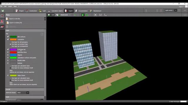Open the Project mode tab
This screenshot has width=188, height=105.
[x=20, y=11]
